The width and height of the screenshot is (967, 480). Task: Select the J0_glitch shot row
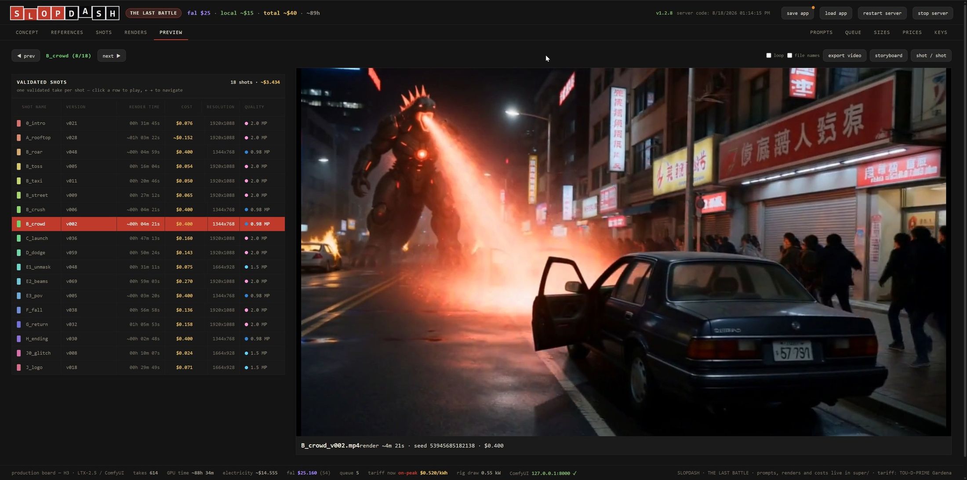point(148,353)
